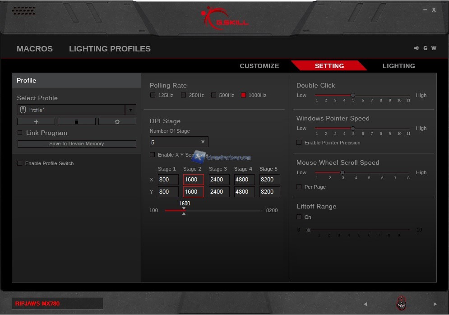Click the G icon next to the wrench
The image size is (449, 315).
point(425,48)
